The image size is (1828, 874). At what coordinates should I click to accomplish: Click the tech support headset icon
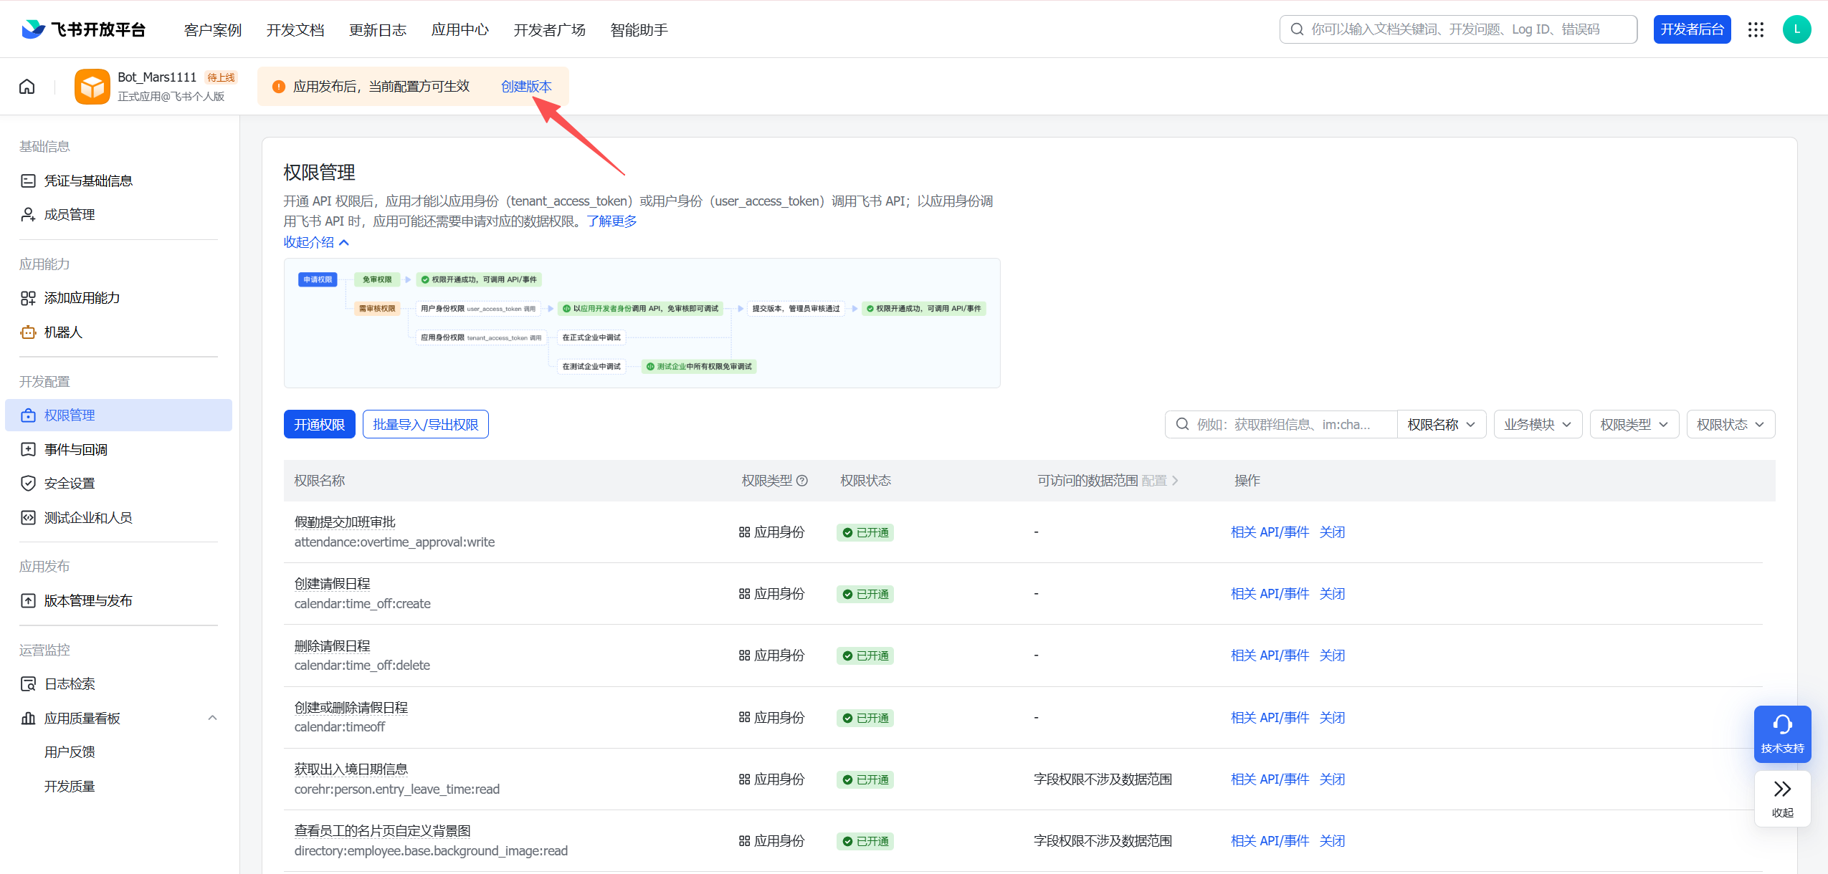tap(1782, 726)
